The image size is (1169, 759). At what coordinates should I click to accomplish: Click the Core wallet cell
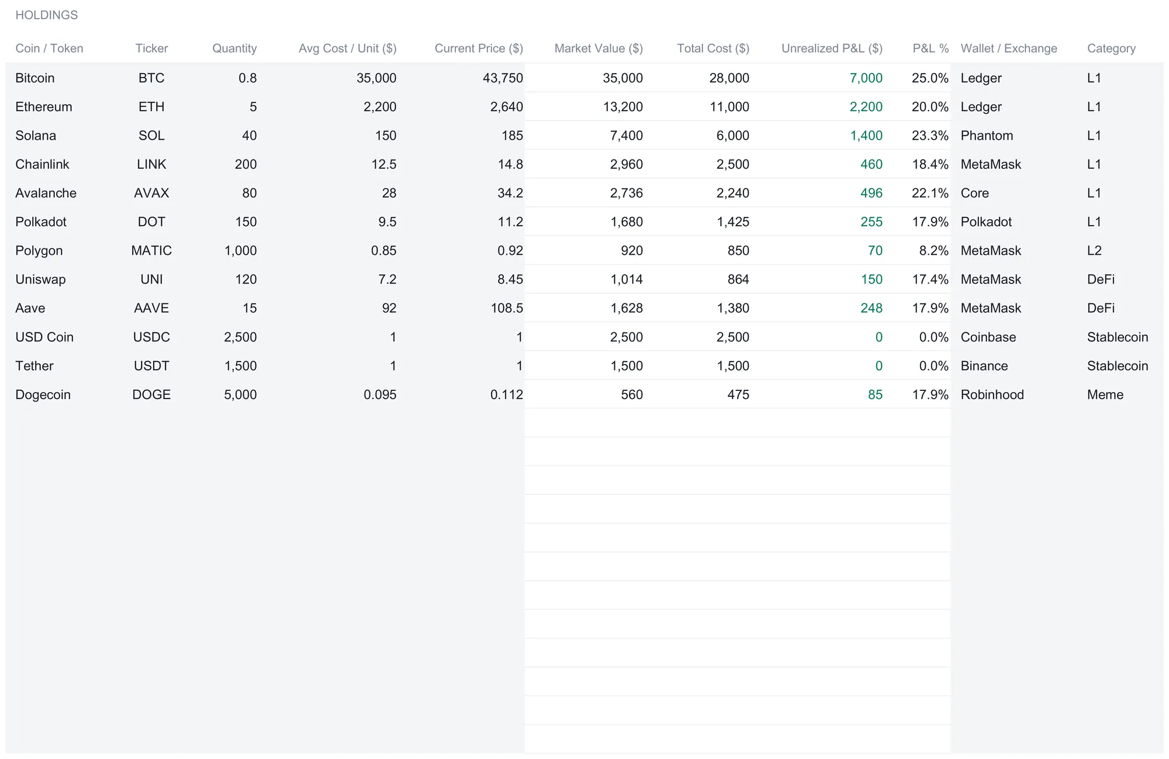pos(974,193)
